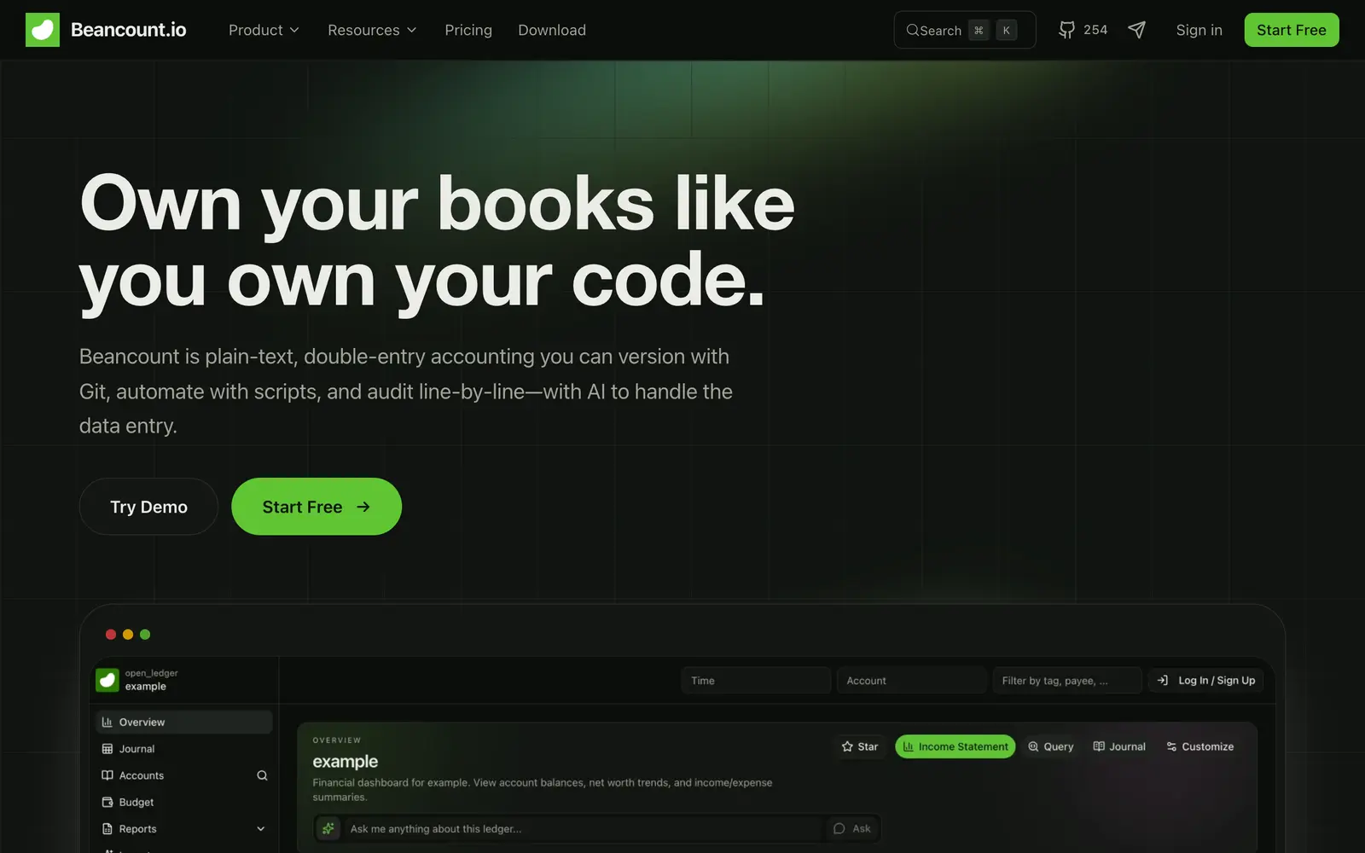Click the chat bubble Ask icon

click(839, 828)
